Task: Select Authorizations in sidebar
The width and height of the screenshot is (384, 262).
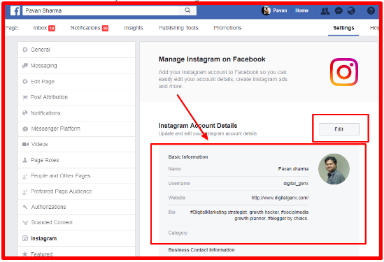Action: point(77,207)
